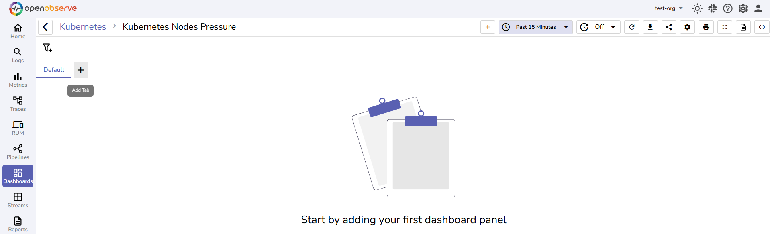Open the RUM section
Viewport: 770px width, 234px height.
(x=17, y=128)
